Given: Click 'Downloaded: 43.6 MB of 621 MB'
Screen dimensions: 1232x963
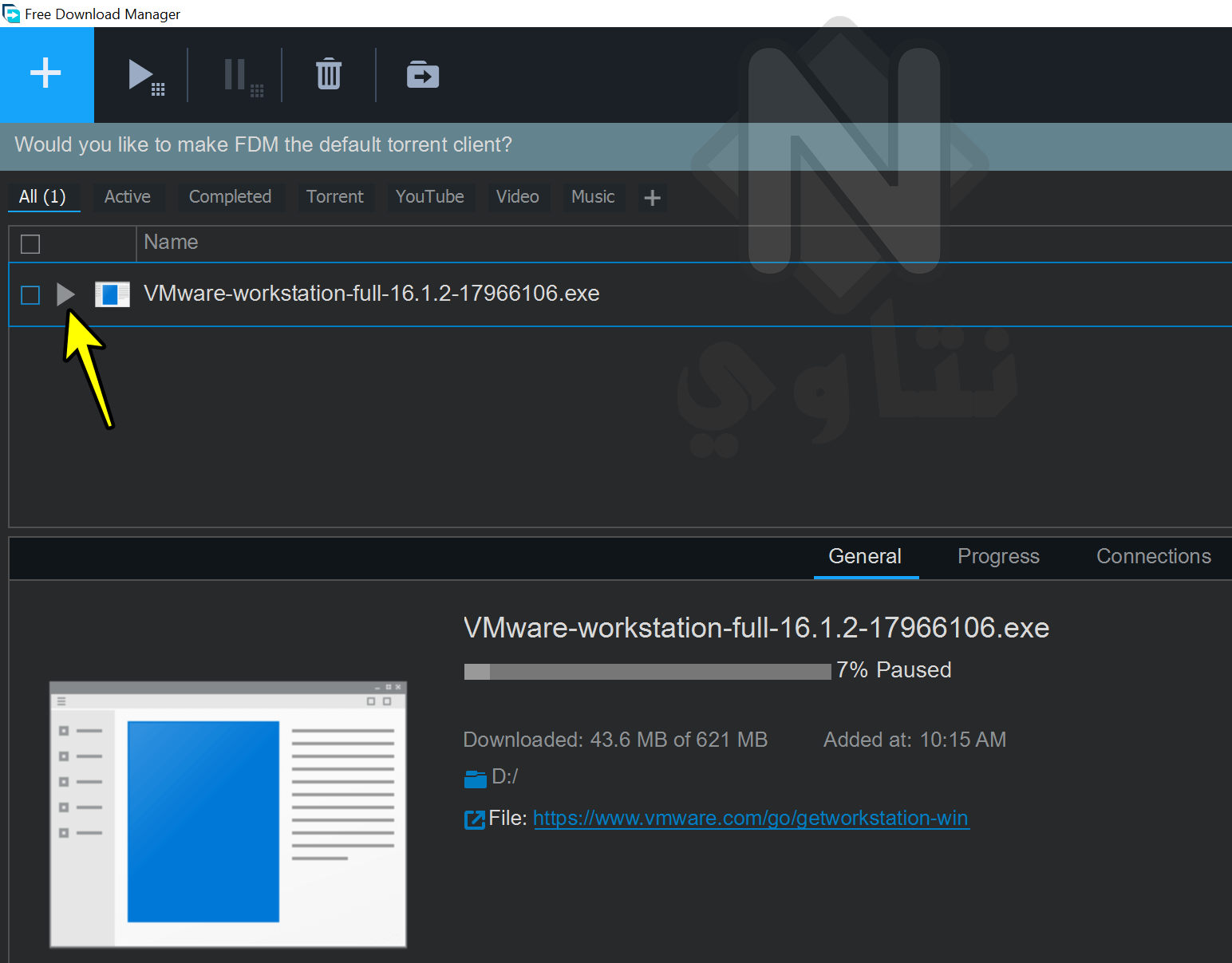Looking at the screenshot, I should point(615,740).
